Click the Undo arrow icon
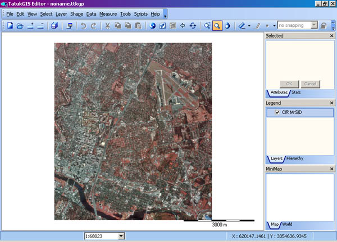Image resolution: width=337 pixels, height=242 pixels. click(x=84, y=26)
